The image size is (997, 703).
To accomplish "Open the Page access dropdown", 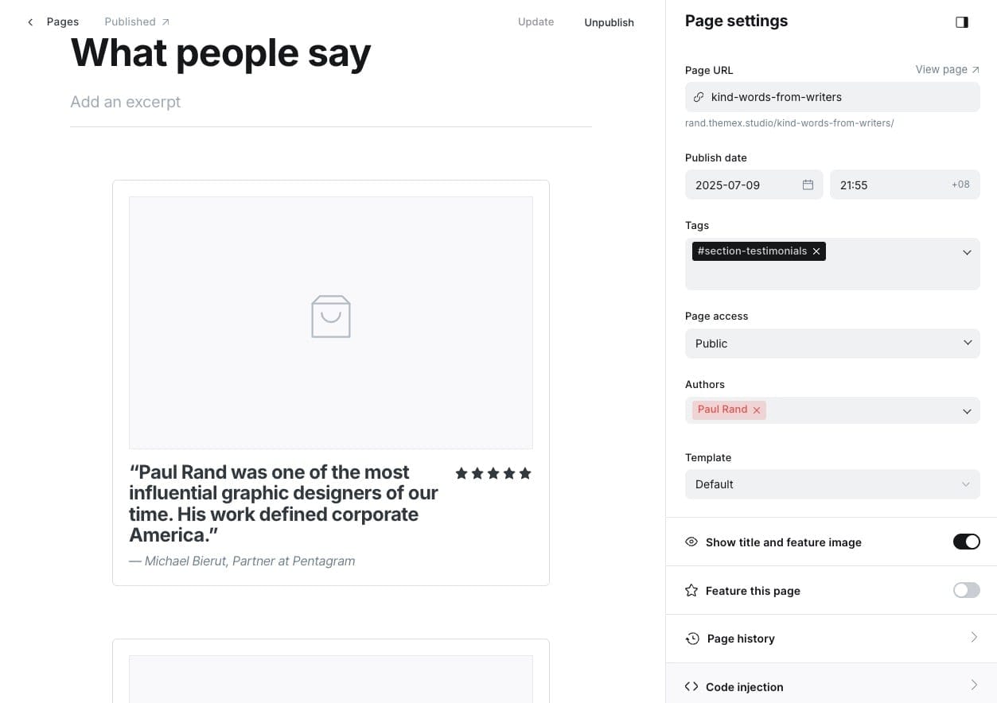I will pyautogui.click(x=831, y=344).
